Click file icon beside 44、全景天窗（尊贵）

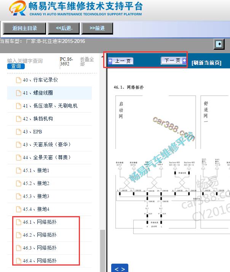pyautogui.click(x=18, y=158)
